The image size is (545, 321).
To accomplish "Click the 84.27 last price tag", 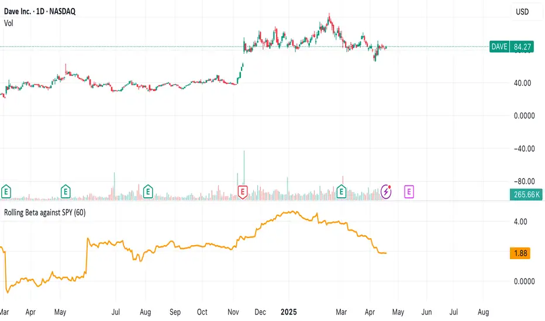I will tap(522, 47).
